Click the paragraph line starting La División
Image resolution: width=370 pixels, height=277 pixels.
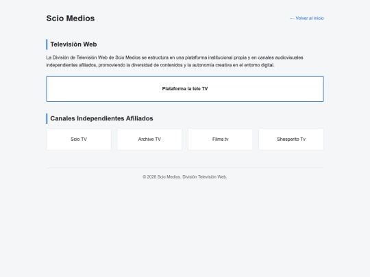click(x=175, y=57)
